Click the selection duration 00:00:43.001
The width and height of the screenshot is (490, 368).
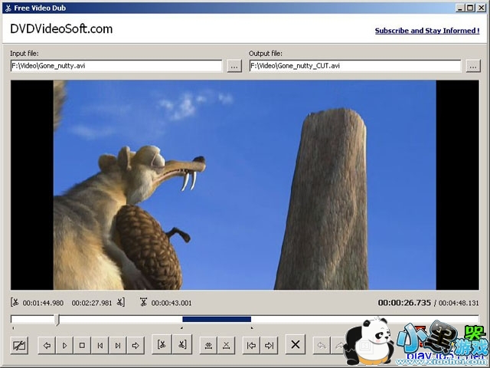(x=171, y=303)
